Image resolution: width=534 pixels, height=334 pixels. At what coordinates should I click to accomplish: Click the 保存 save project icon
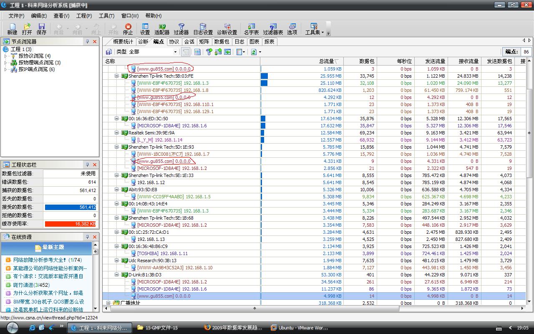pos(41,29)
